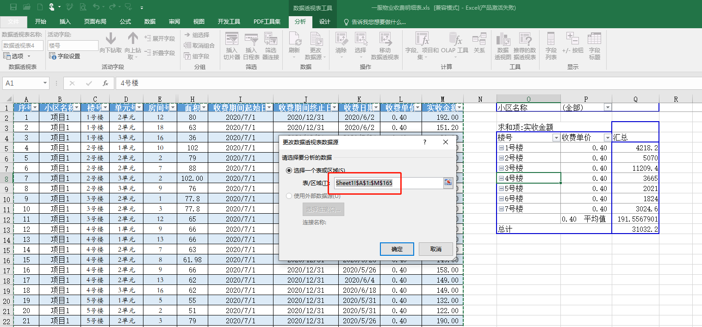Switch to the 页面布局 tab
702x327 pixels.
[x=95, y=22]
